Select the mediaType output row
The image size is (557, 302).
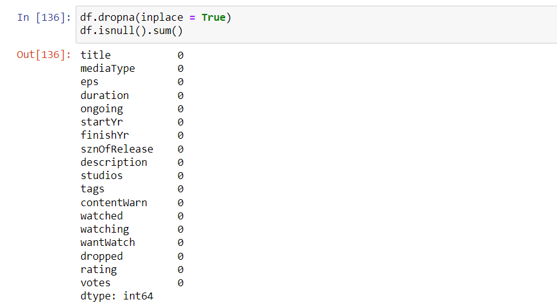[x=107, y=69]
